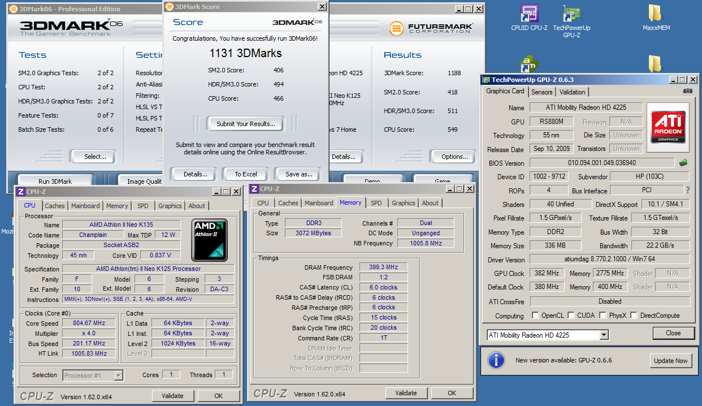Open the MaxxMEM desktop folder
Image resolution: width=702 pixels, height=406 pixels.
[x=656, y=18]
